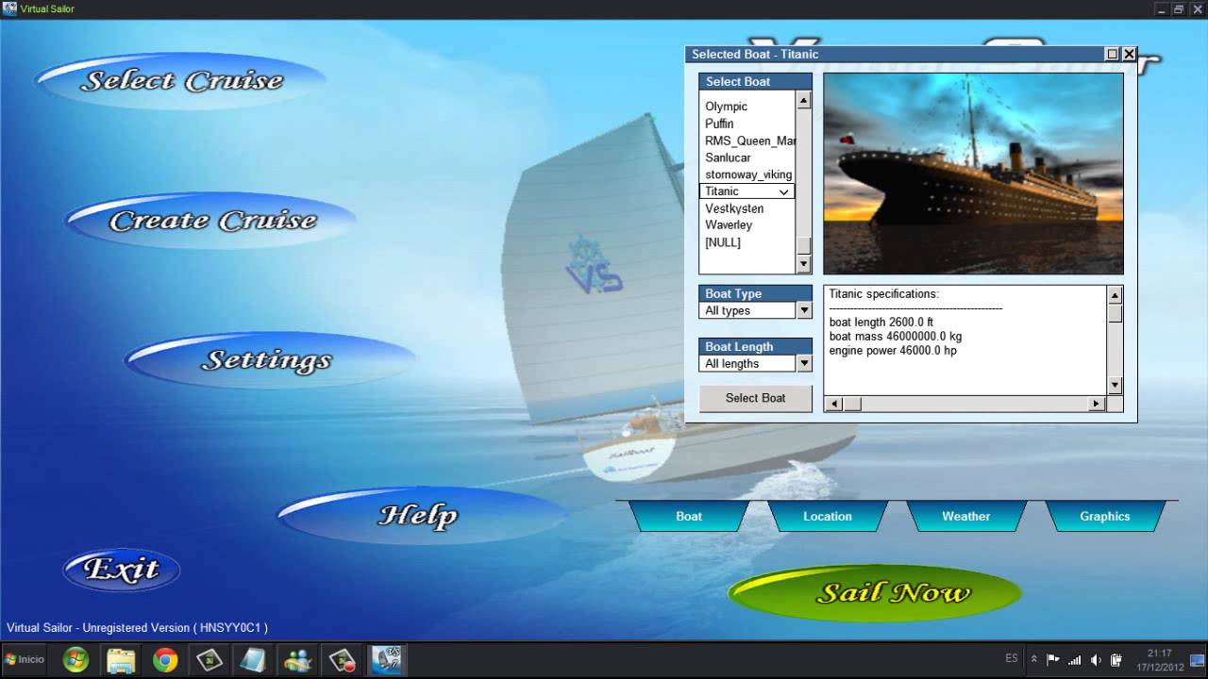
Task: Click the ES language indicator
Action: pyautogui.click(x=1012, y=658)
